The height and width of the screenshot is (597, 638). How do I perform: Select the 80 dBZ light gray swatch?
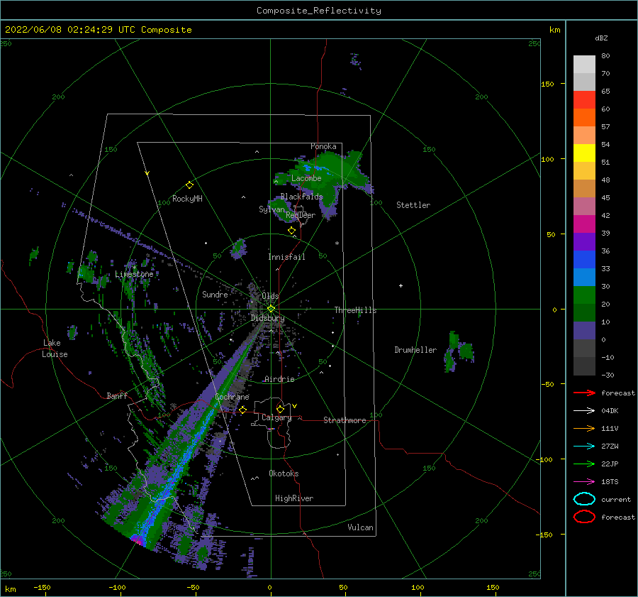(x=584, y=64)
